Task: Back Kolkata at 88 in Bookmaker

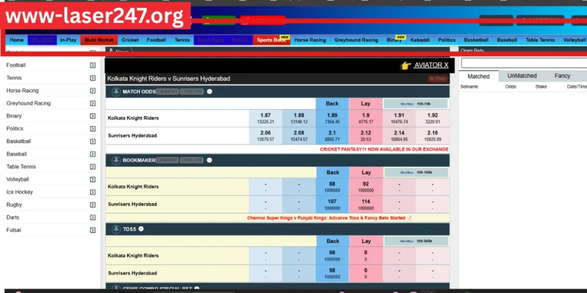Action: point(332,187)
